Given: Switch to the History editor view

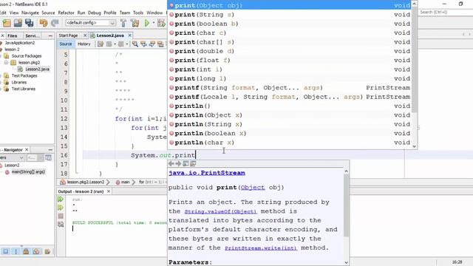Looking at the screenshot, I should 84,44.
